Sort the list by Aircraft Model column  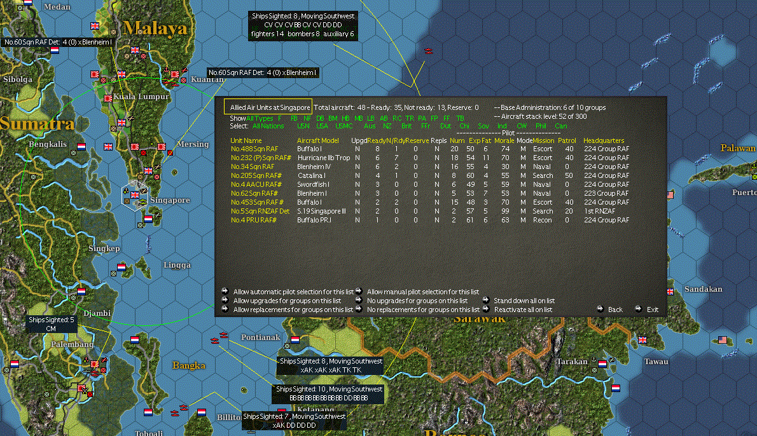[317, 140]
